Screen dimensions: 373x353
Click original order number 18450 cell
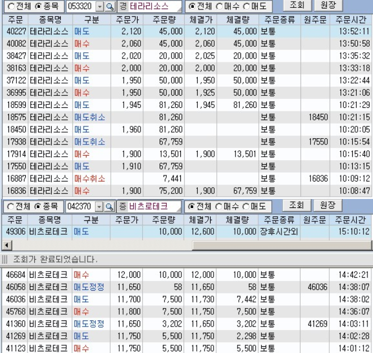click(318, 117)
